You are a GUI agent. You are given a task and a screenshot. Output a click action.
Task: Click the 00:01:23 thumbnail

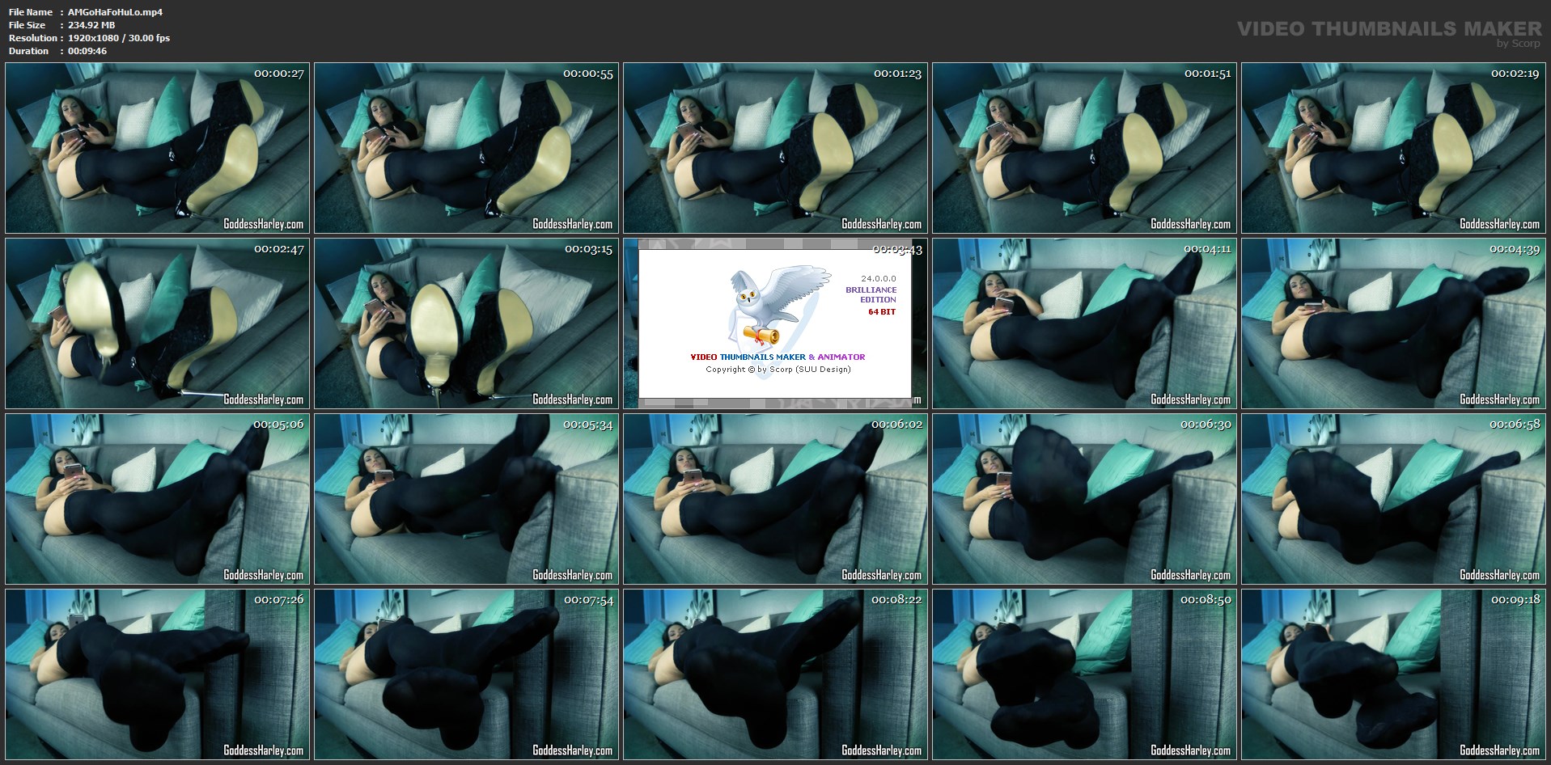coord(775,148)
